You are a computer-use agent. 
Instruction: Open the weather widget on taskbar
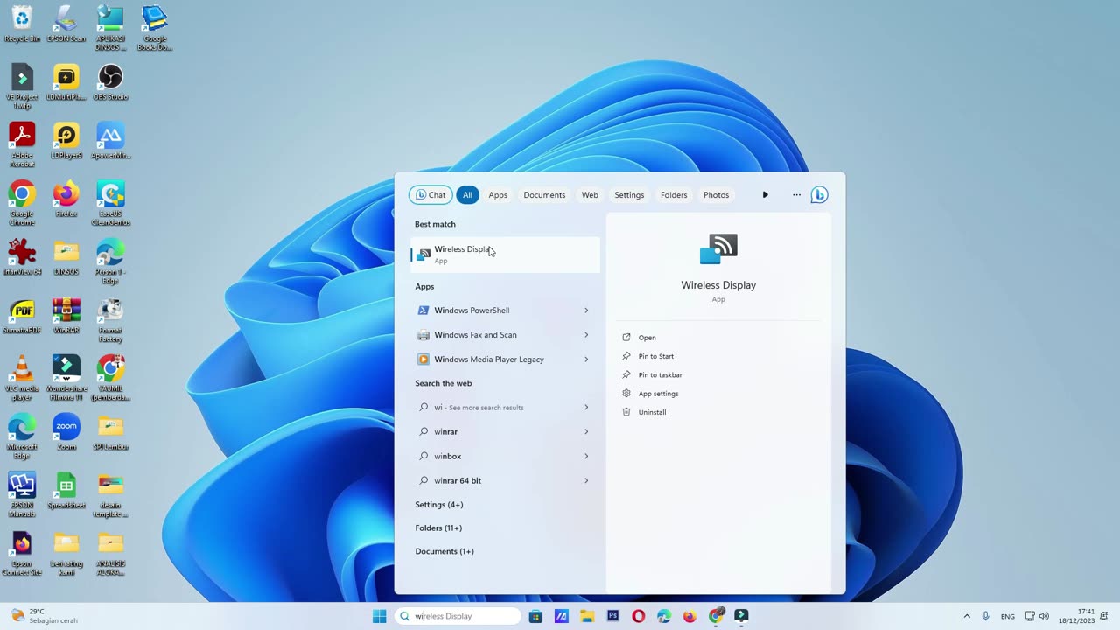tap(44, 616)
